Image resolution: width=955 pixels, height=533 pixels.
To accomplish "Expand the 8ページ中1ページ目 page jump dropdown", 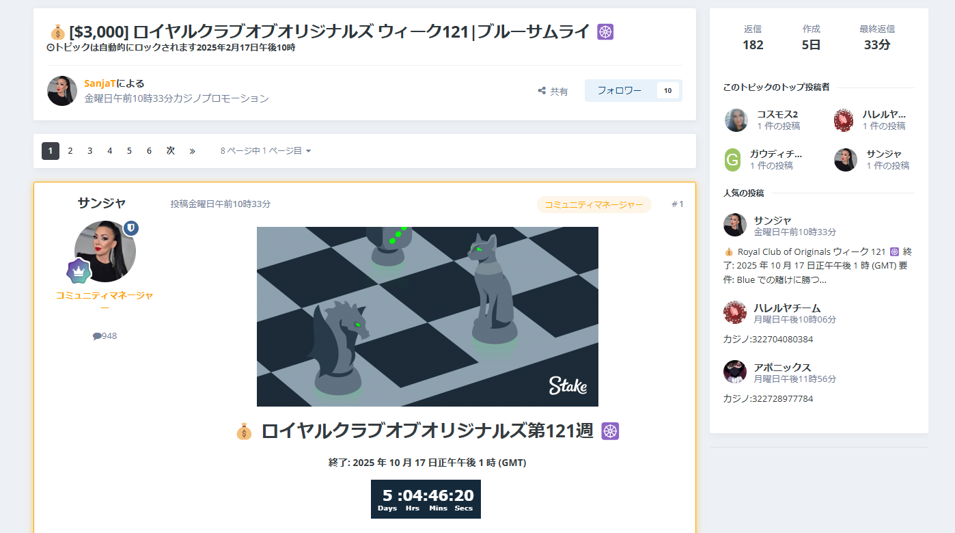I will pos(266,151).
